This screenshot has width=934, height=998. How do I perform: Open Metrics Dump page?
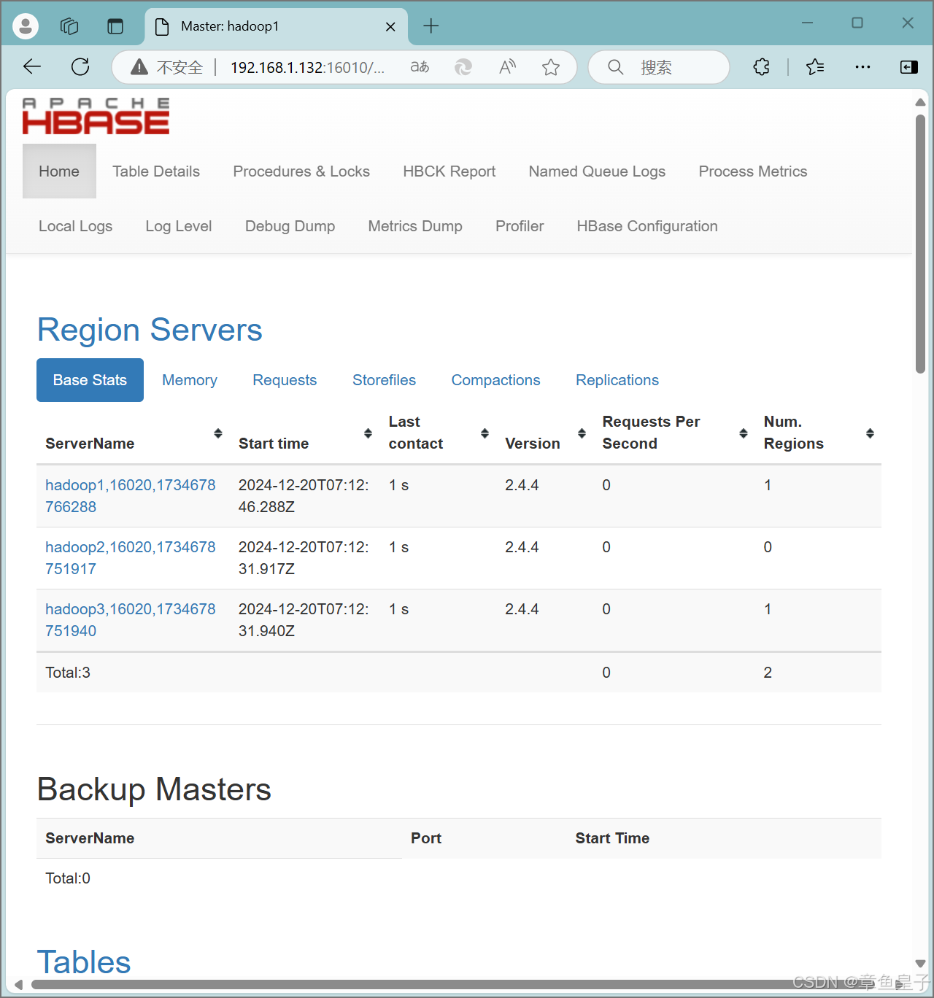(x=415, y=226)
